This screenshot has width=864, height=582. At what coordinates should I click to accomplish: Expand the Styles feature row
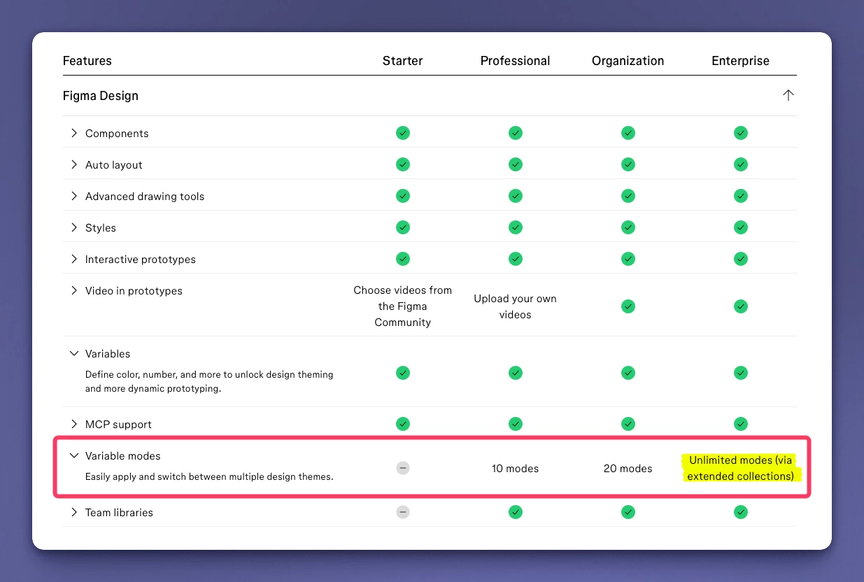[x=73, y=227]
